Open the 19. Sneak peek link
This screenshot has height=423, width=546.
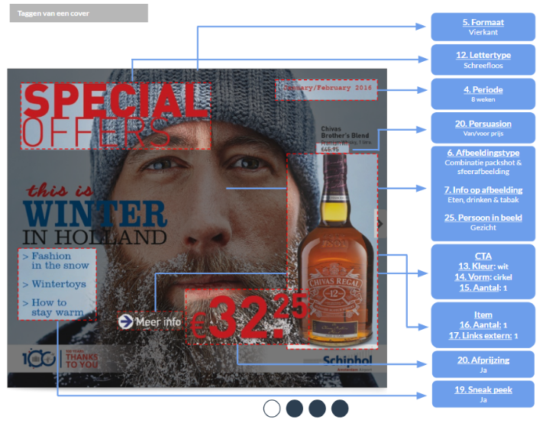(x=483, y=390)
